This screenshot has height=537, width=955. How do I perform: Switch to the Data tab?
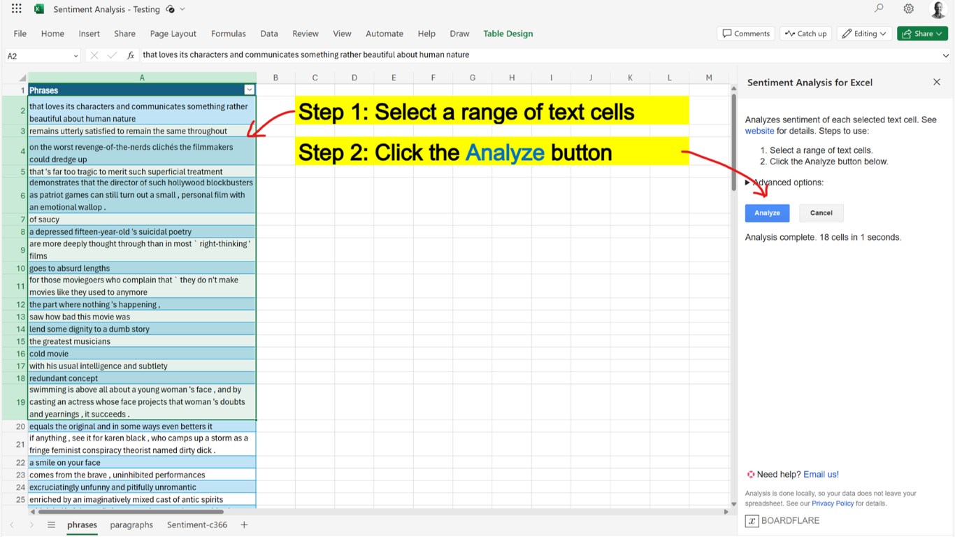(269, 34)
